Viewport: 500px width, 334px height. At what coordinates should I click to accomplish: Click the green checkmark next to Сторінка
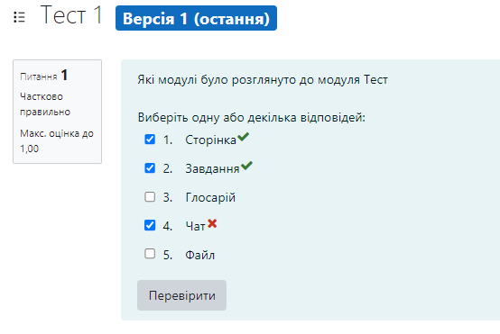pos(244,137)
